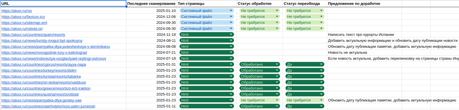Open the indoneziya-vozglavlyaet-reytingi-ostrovov link
The width and height of the screenshot is (459, 110).
click(54, 59)
